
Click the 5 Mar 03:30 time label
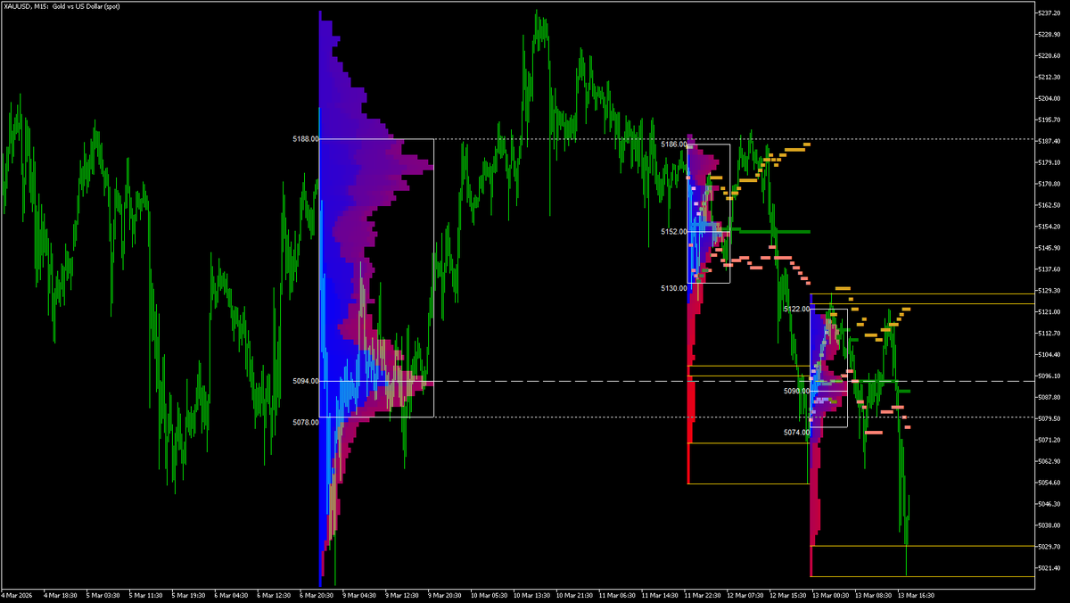(103, 594)
